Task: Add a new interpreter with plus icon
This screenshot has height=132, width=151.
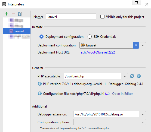Action: point(7,14)
